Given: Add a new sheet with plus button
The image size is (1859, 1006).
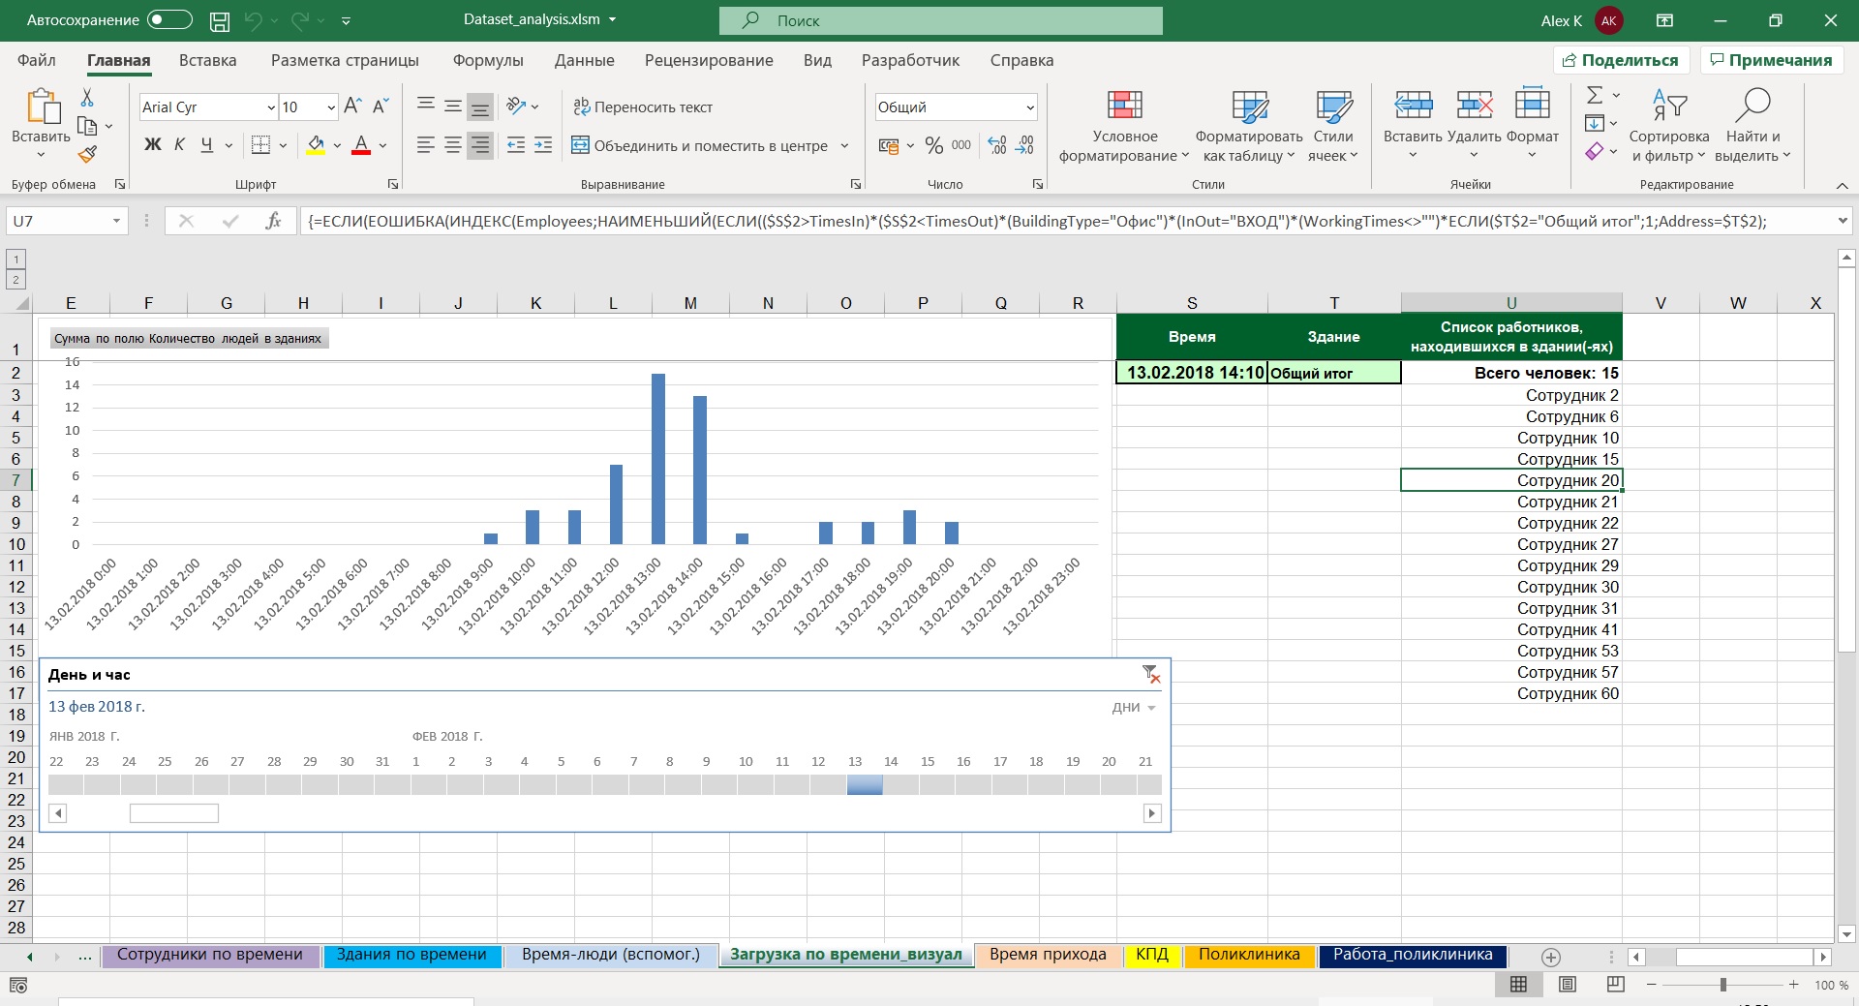Looking at the screenshot, I should click(x=1551, y=957).
